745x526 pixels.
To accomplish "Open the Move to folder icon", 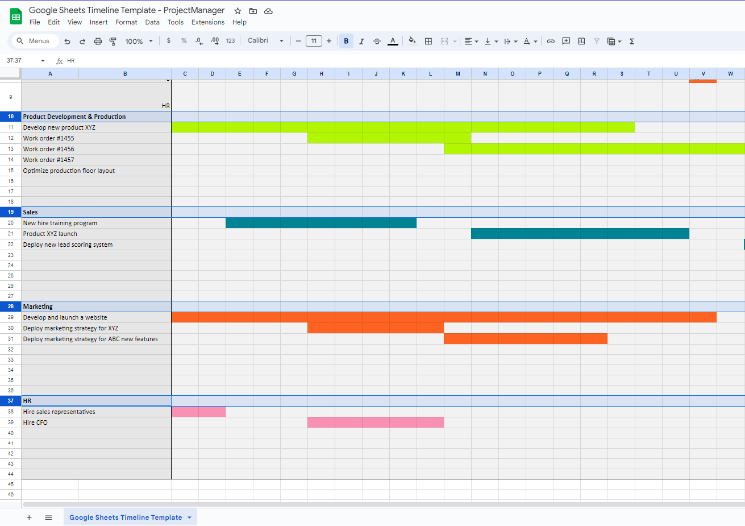I will 253,11.
